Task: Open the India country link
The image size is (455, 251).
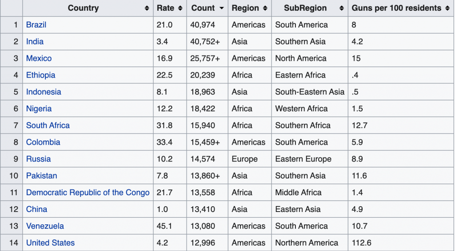Action: [x=35, y=42]
